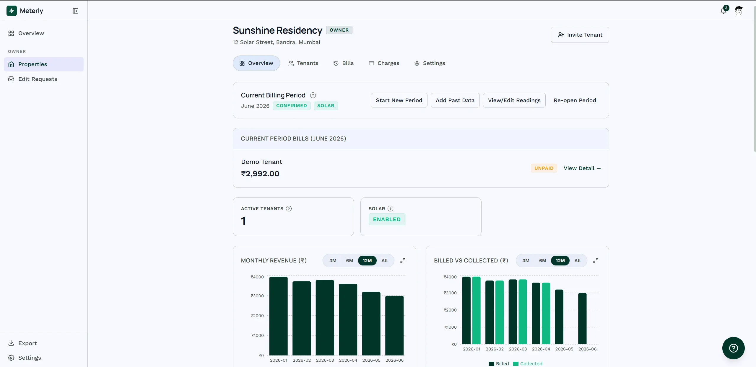Toggle Collected legend green swatch

click(516, 364)
